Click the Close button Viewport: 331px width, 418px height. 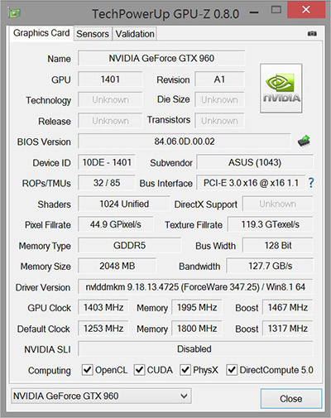point(291,399)
